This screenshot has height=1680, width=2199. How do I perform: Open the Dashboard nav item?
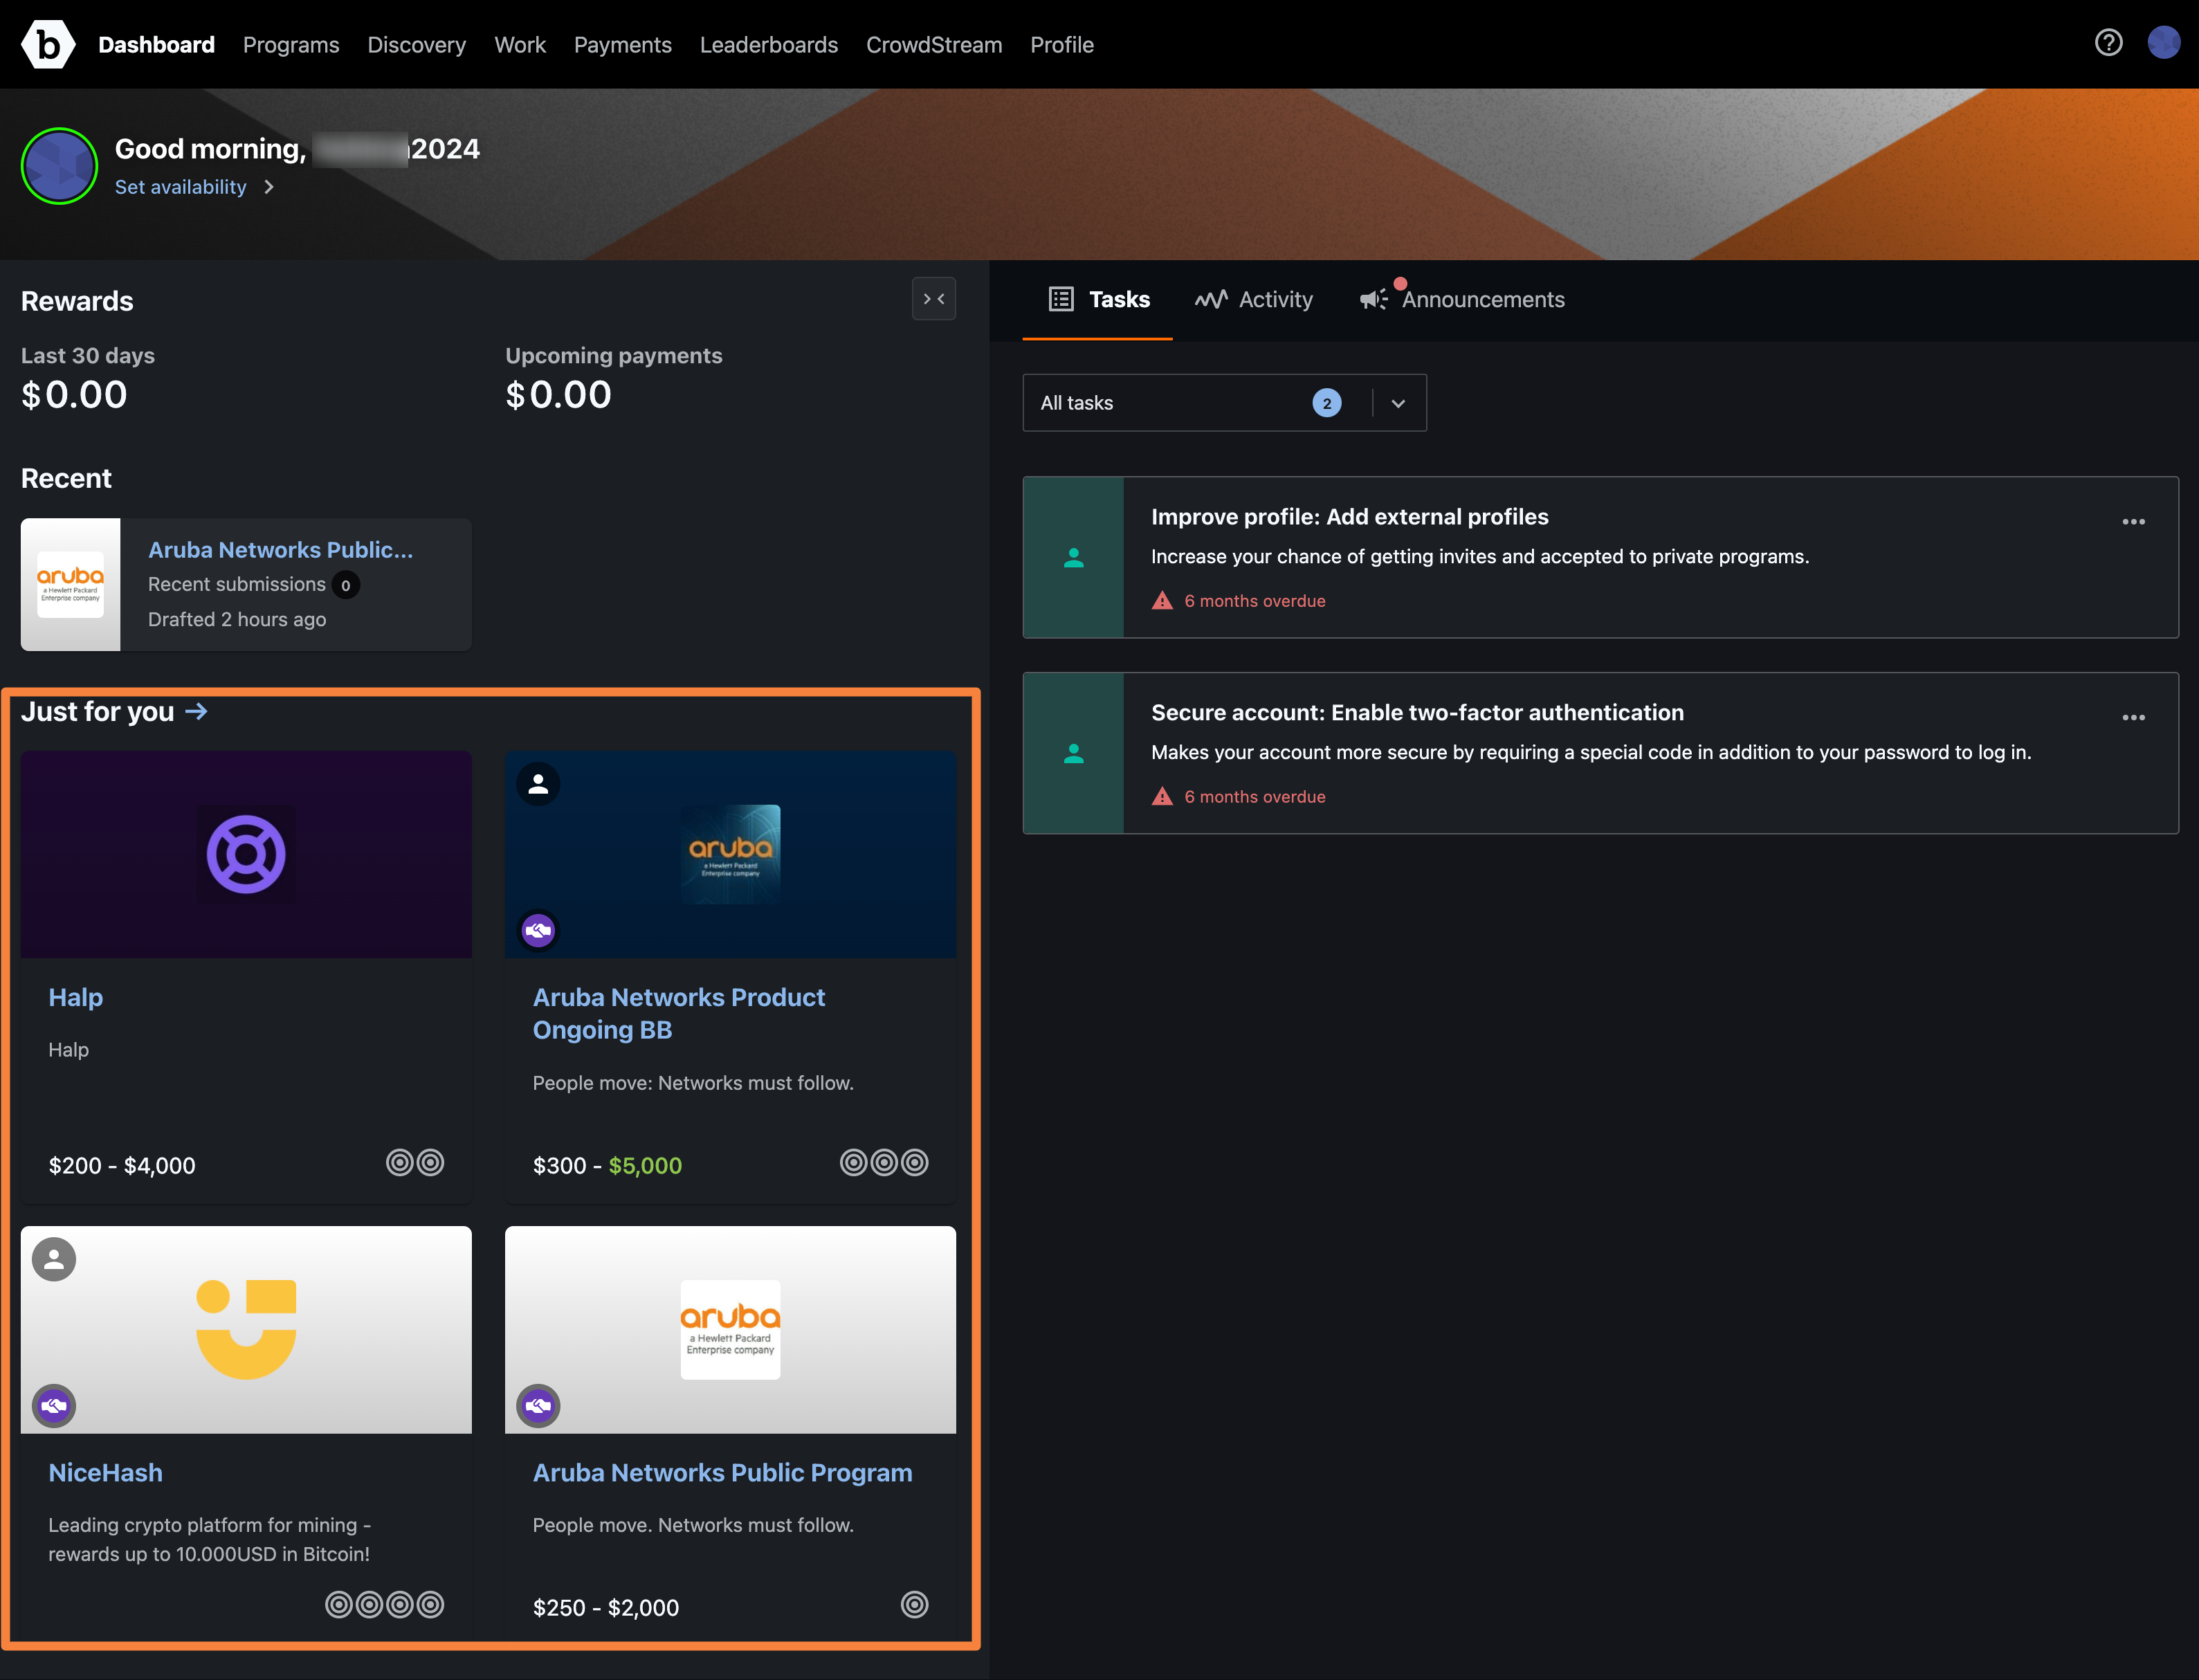[156, 45]
